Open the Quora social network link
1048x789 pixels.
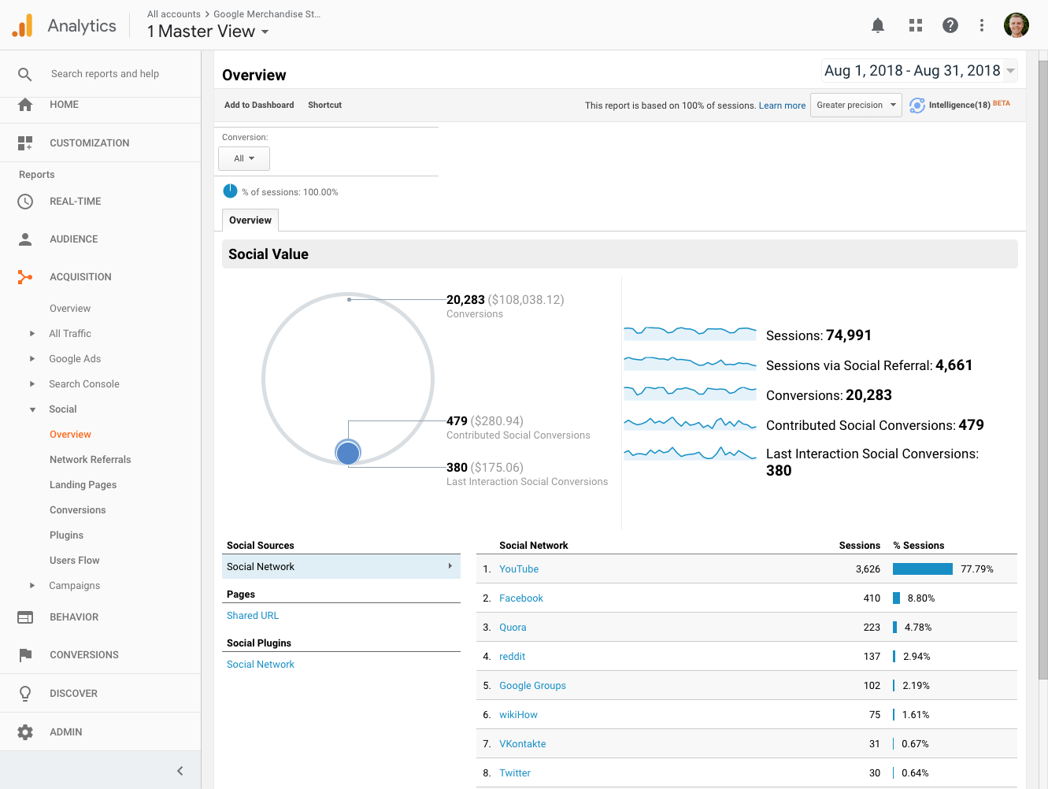click(513, 628)
